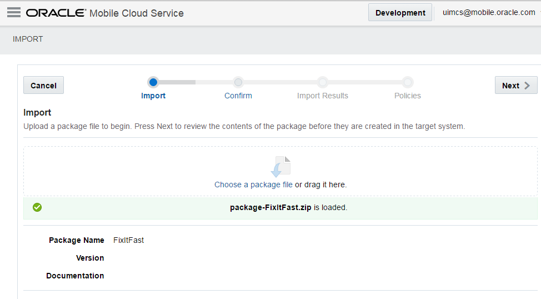This screenshot has height=299, width=541.
Task: Click the Policies step label
Action: pyautogui.click(x=408, y=96)
